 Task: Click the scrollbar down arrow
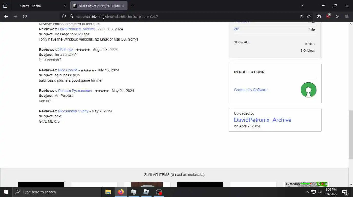pos(351,184)
